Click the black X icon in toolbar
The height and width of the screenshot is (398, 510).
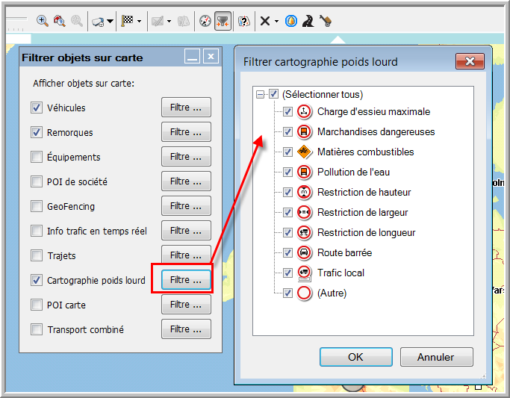(x=265, y=21)
